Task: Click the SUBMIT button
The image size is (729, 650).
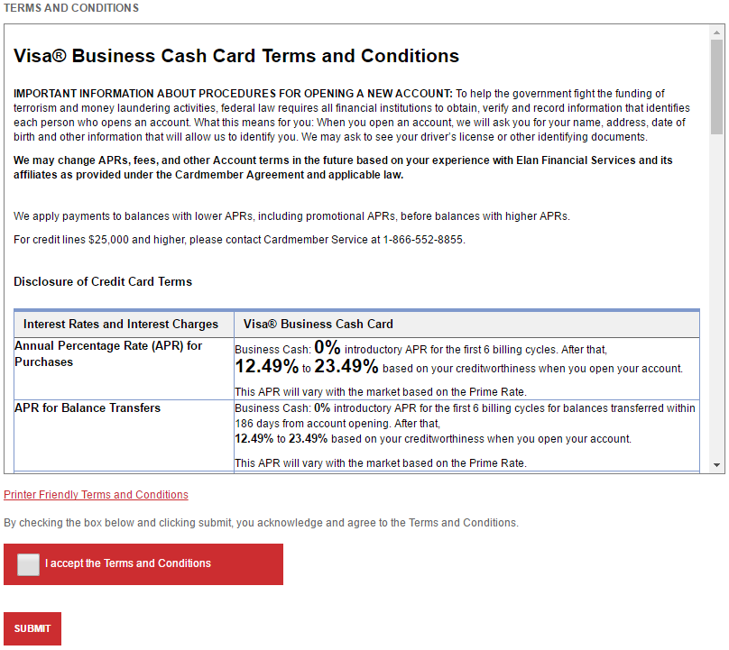Action: [32, 628]
